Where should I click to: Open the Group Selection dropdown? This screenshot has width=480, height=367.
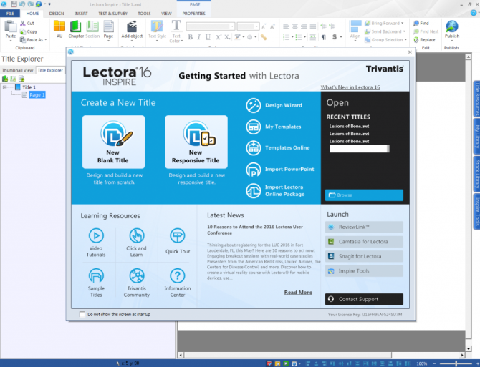(x=405, y=40)
